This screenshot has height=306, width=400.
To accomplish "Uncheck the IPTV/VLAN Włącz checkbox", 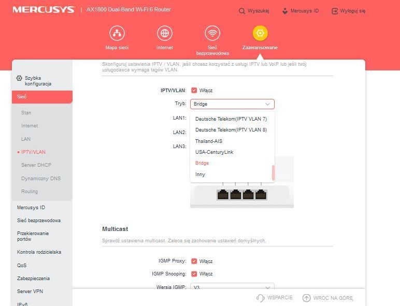I will [194, 90].
